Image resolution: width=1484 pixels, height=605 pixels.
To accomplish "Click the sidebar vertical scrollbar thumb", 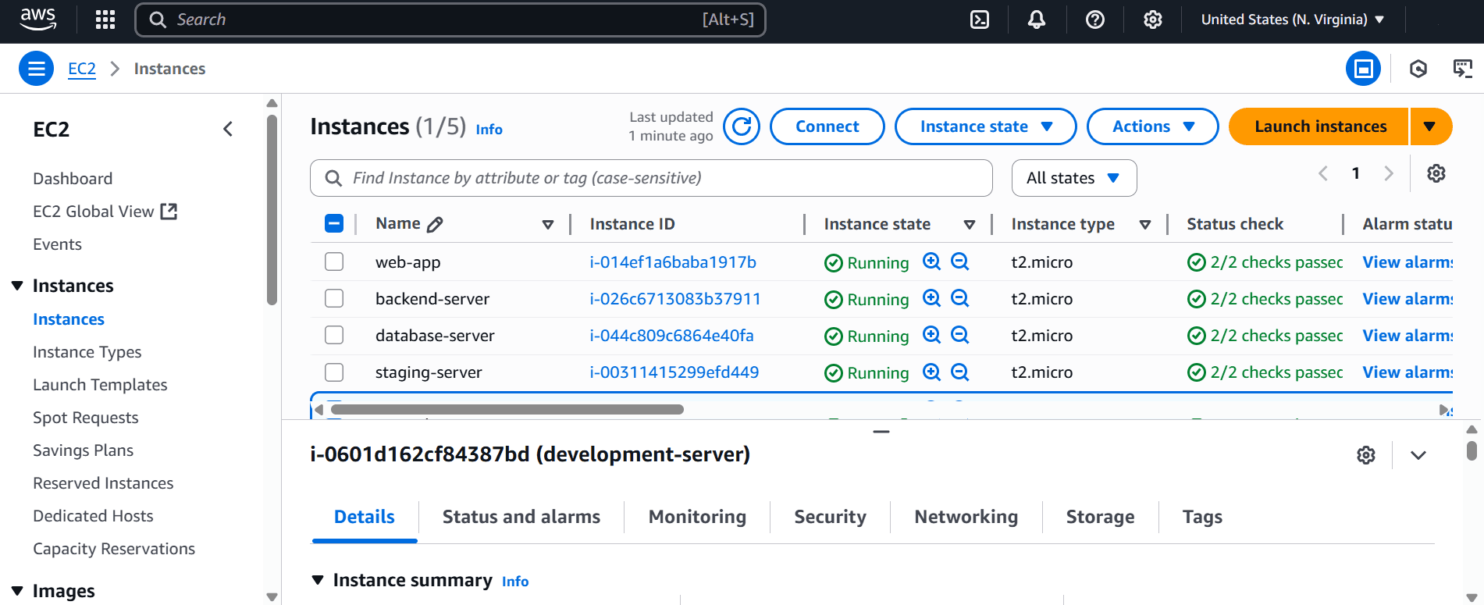I will pos(272,209).
